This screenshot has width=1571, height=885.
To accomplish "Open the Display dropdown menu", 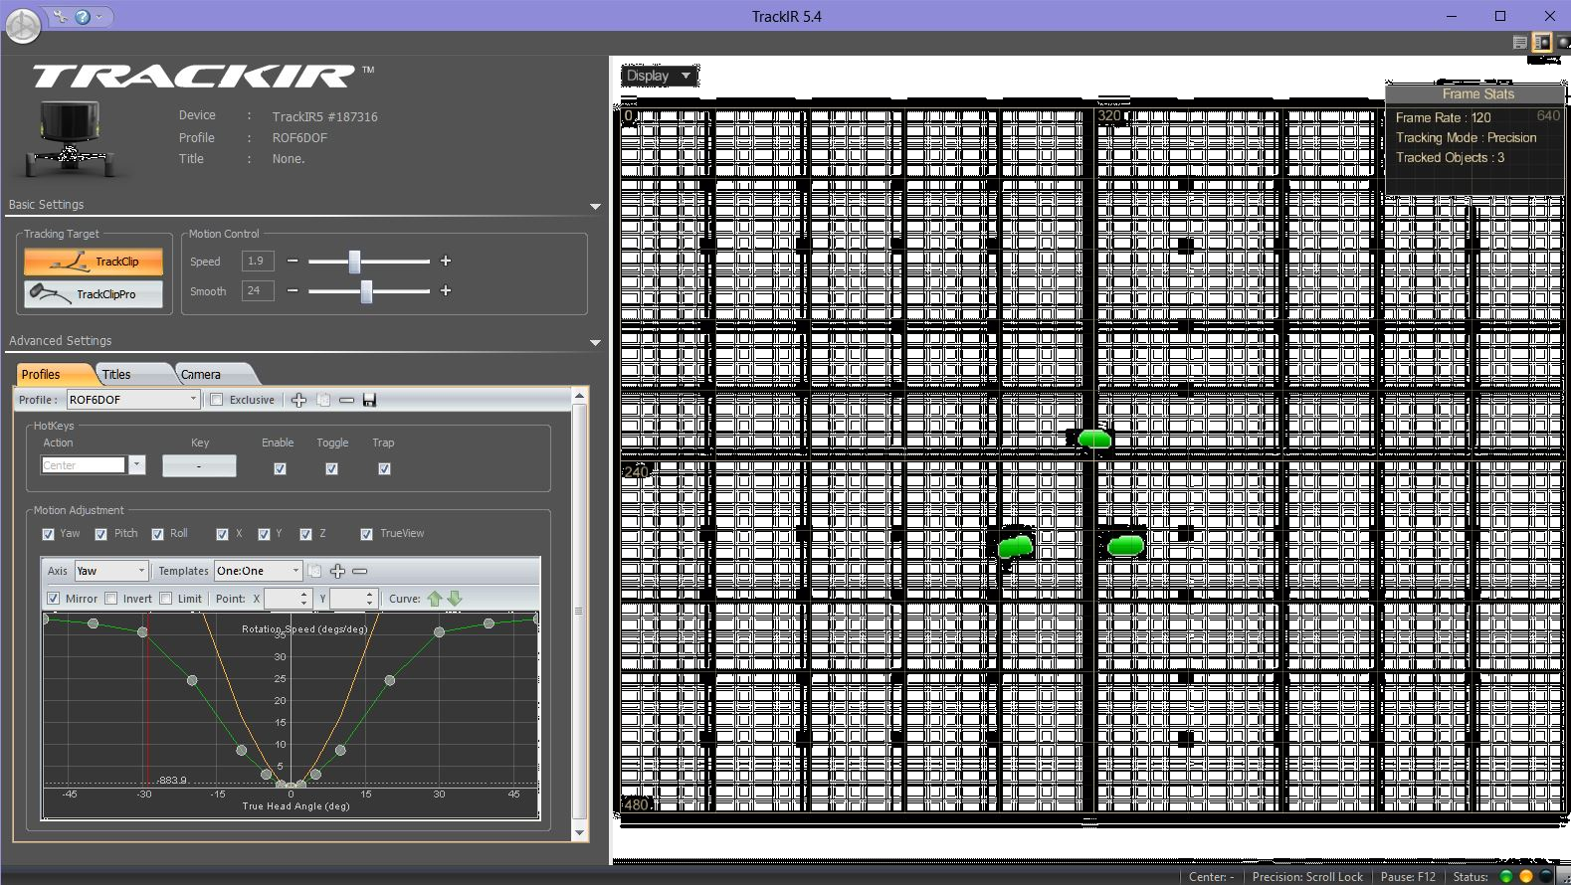I will point(659,76).
